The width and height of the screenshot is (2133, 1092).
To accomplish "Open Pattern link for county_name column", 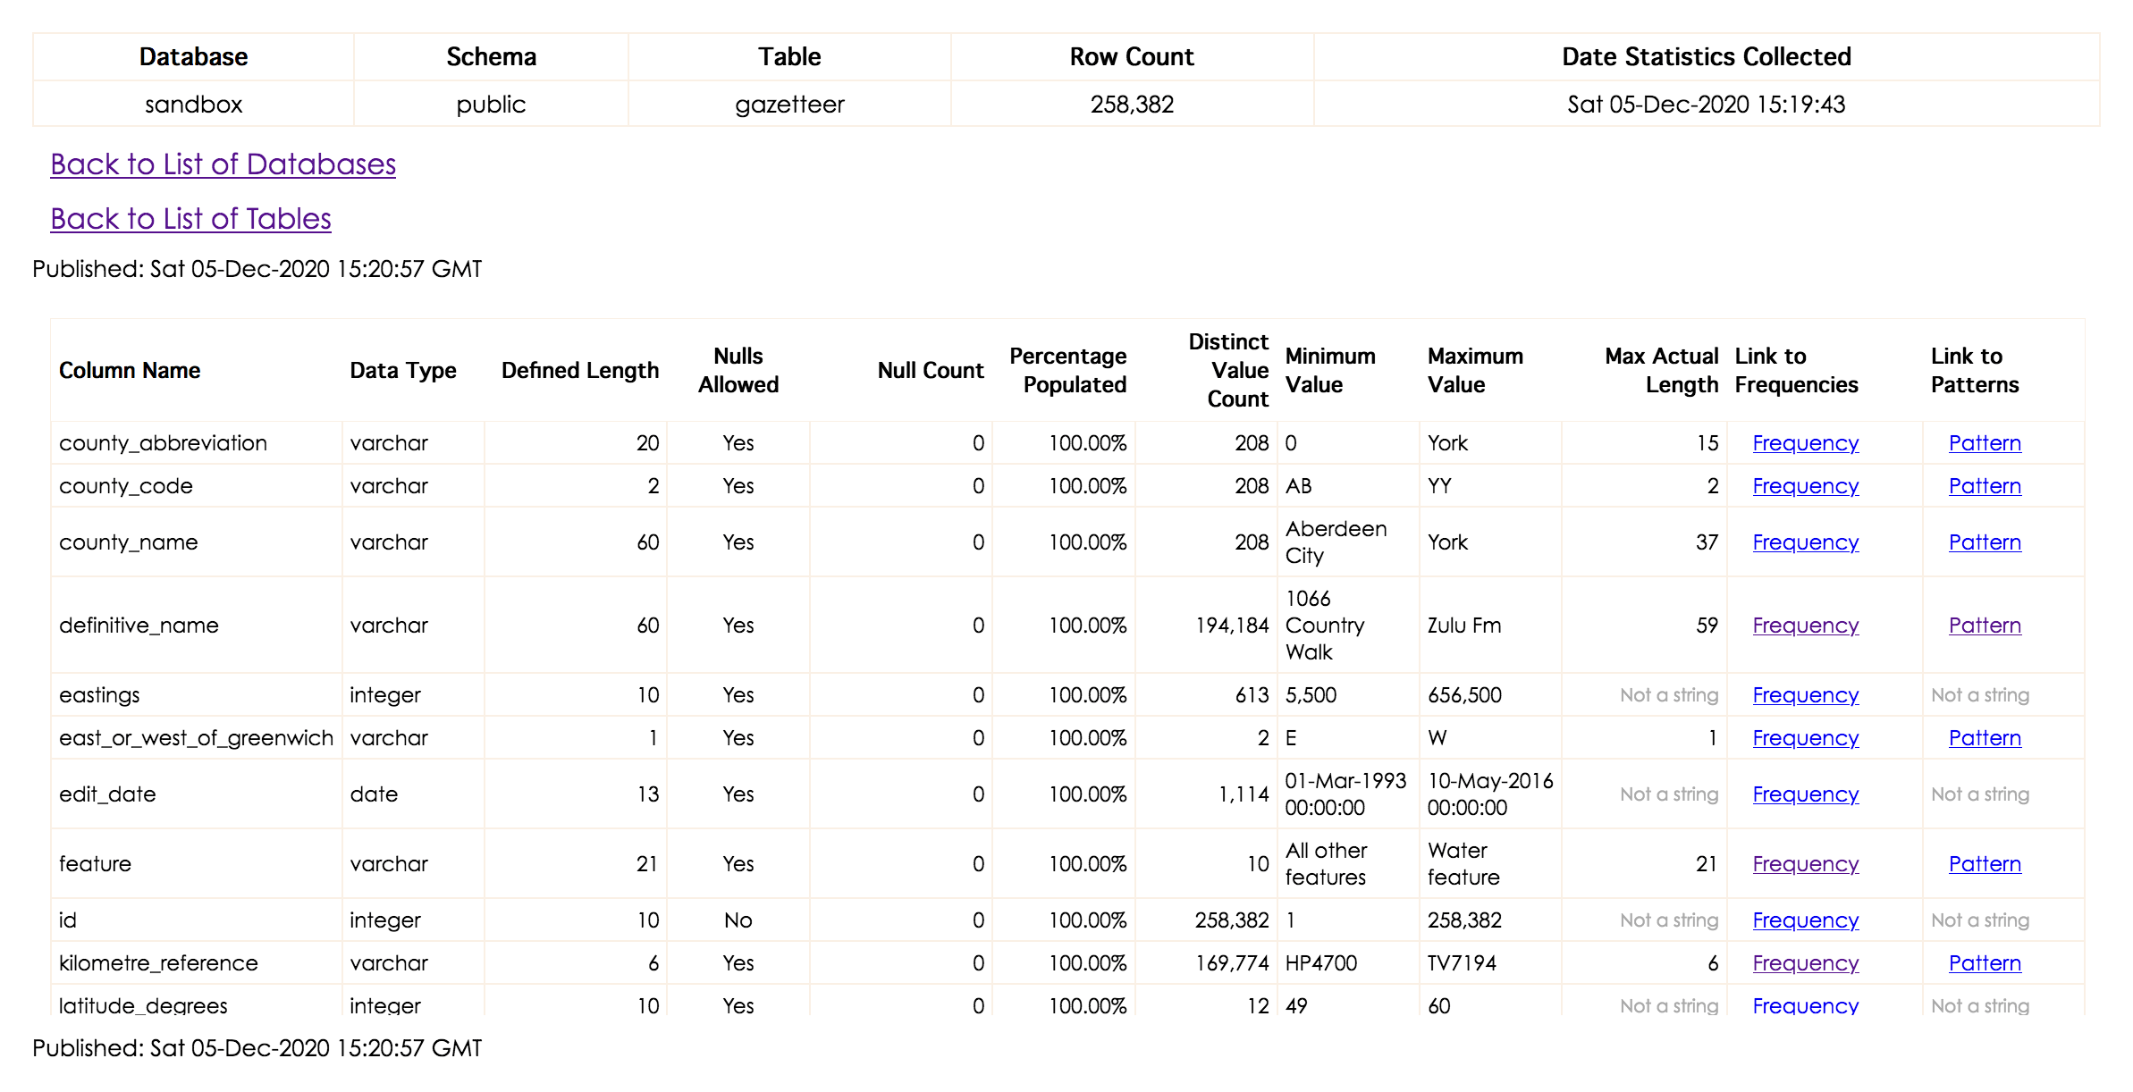I will [x=1985, y=542].
